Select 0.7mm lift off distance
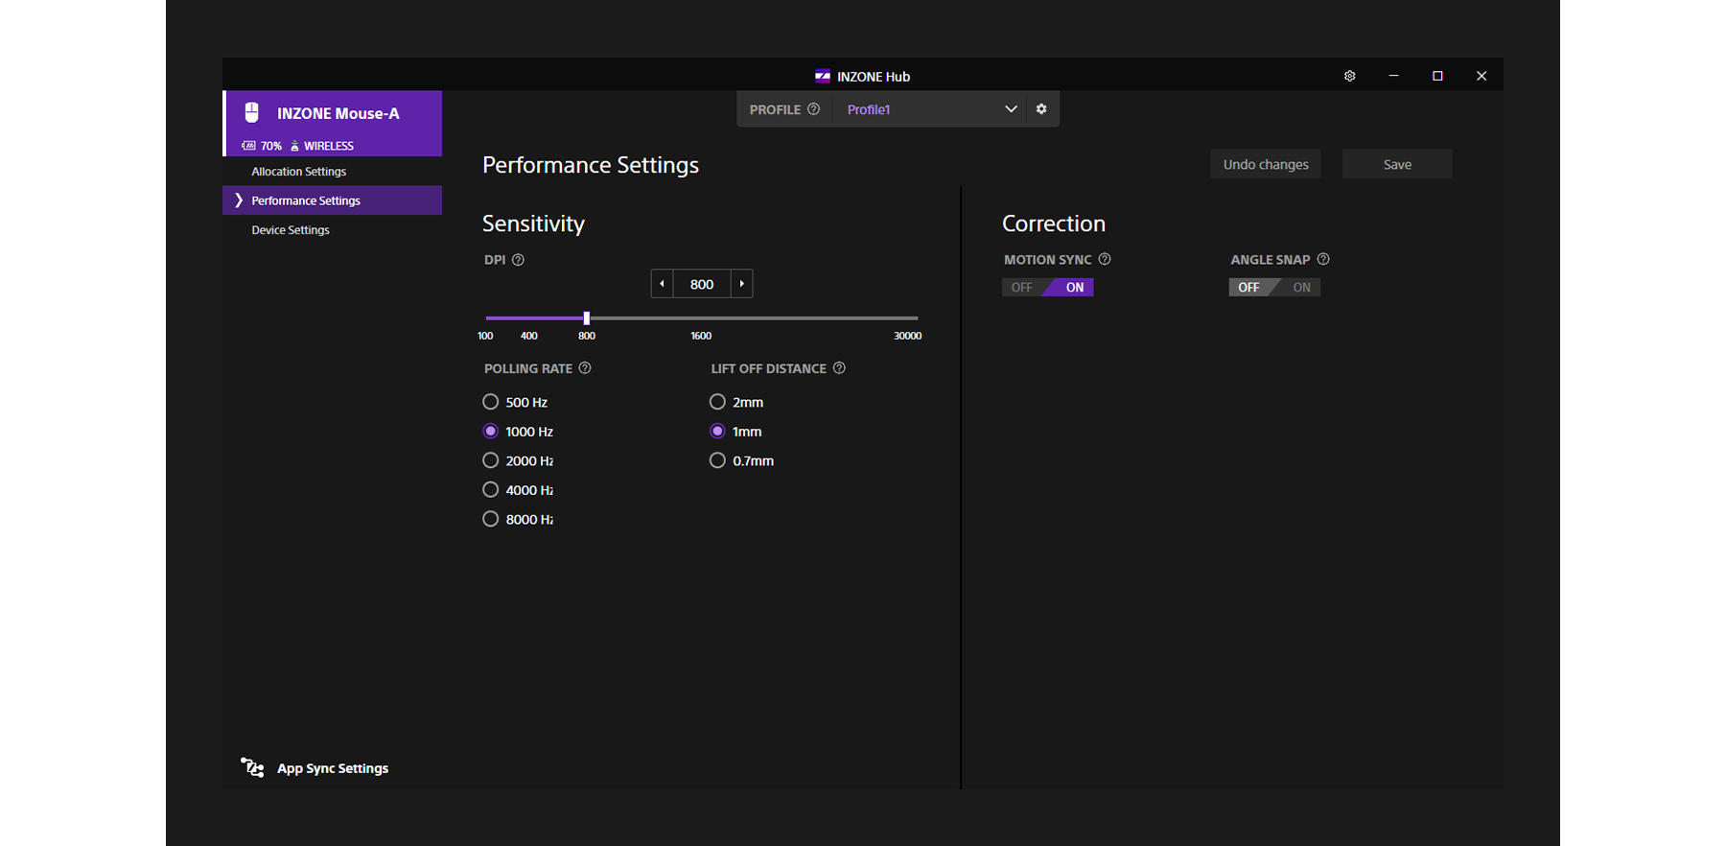This screenshot has width=1726, height=846. pos(717,460)
